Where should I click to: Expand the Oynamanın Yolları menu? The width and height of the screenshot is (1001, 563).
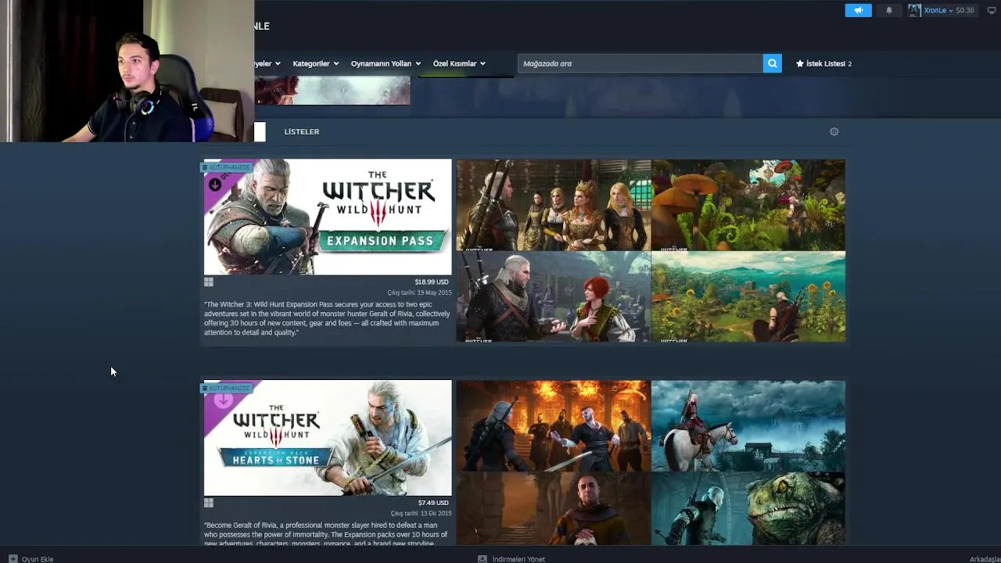(x=386, y=63)
